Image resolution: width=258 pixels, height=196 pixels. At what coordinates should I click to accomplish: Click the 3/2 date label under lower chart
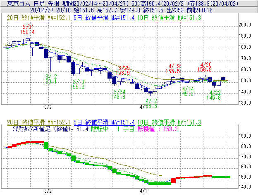(x=48, y=191)
